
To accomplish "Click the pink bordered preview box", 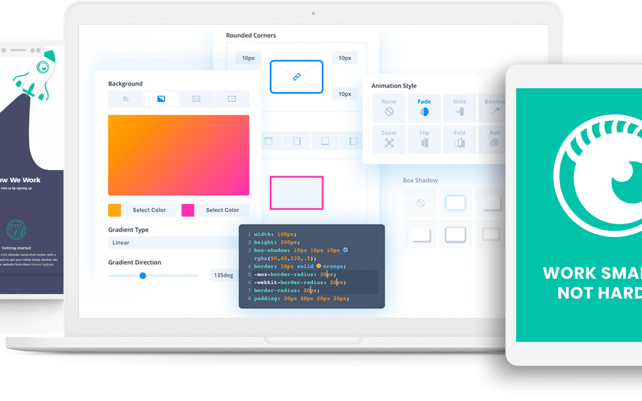I will point(297,192).
